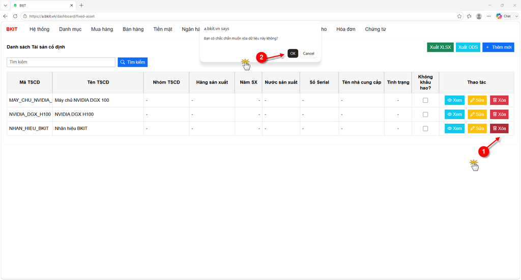Image resolution: width=521 pixels, height=280 pixels.
Task: Delete NHAN_HIEU_BKIT asset with Xóa
Action: [499, 128]
